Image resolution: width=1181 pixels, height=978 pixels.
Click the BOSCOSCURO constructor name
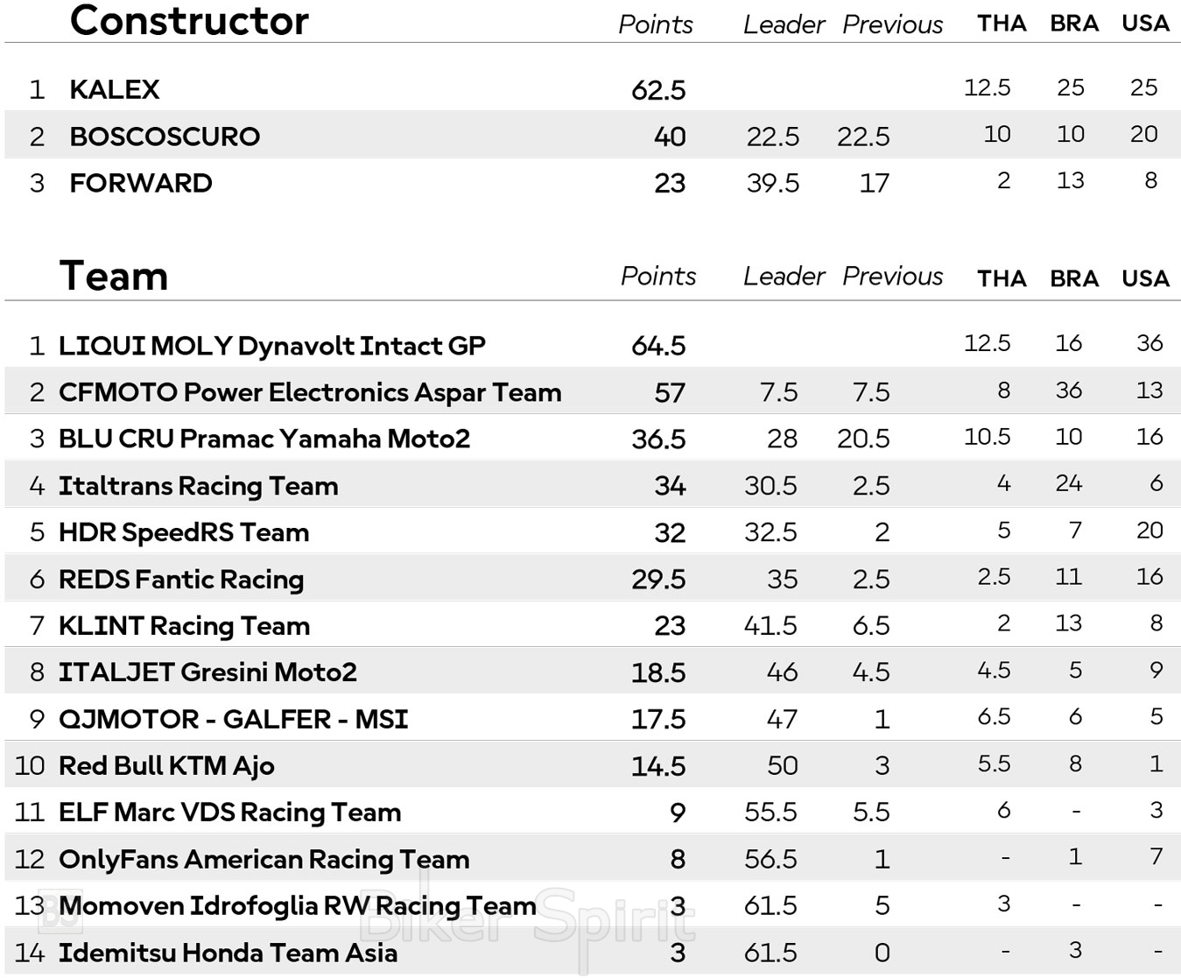[x=165, y=137]
